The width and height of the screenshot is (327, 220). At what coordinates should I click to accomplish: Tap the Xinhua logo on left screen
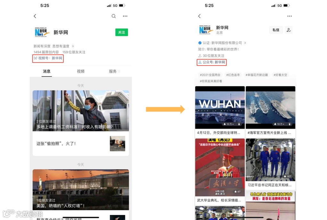click(42, 32)
